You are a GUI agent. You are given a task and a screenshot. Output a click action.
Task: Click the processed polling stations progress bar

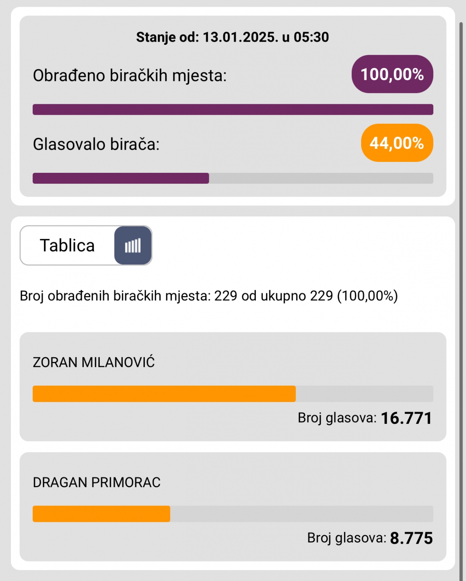tap(233, 109)
